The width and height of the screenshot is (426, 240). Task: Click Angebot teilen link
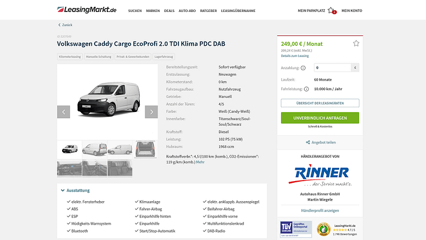323,142
